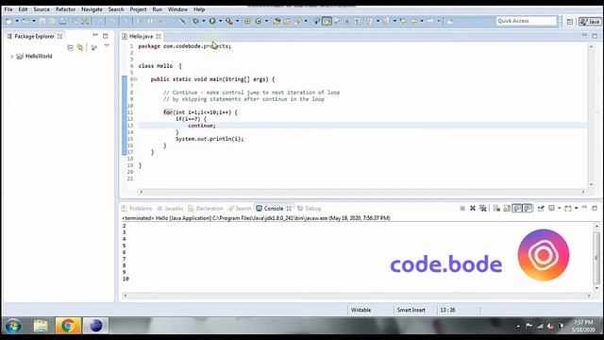Click the Quick Access search field
The image size is (604, 340).
tap(527, 21)
